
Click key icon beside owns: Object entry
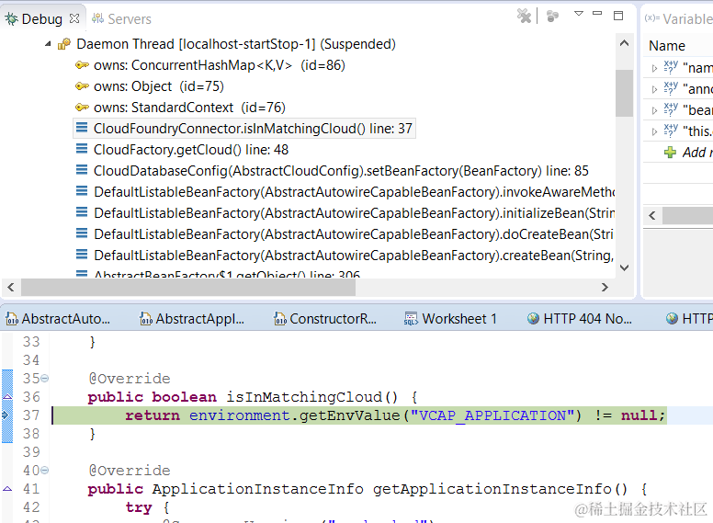click(x=82, y=86)
